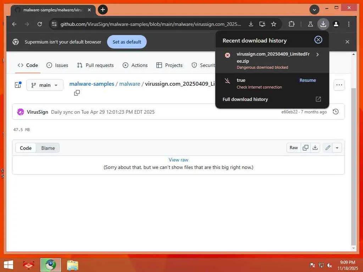Close the Recent download history popup
Image resolution: width=363 pixels, height=272 pixels.
[318, 40]
